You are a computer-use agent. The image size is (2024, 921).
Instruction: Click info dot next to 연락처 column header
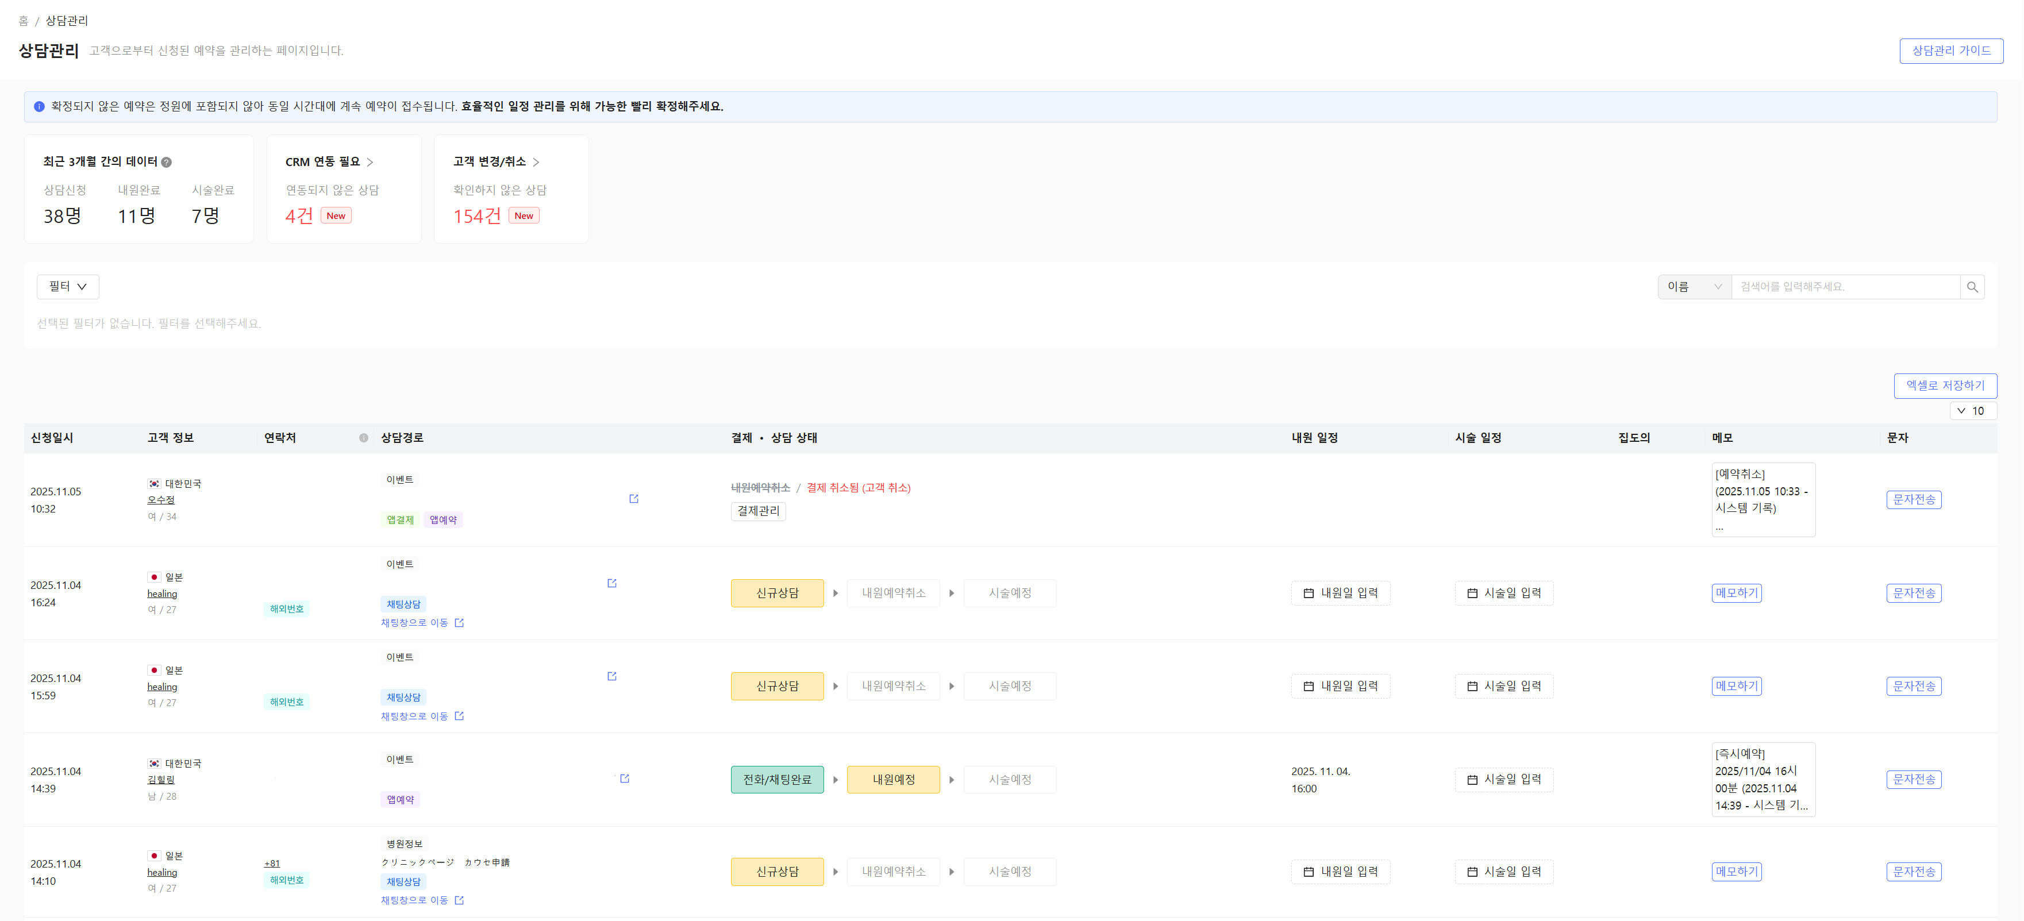point(363,438)
